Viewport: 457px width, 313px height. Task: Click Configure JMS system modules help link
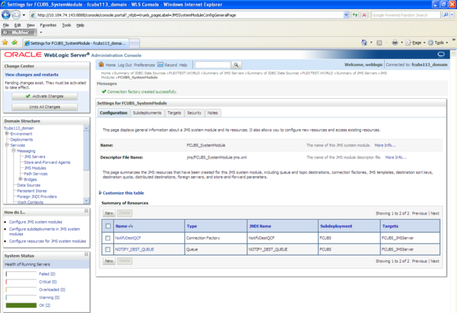coord(36,222)
